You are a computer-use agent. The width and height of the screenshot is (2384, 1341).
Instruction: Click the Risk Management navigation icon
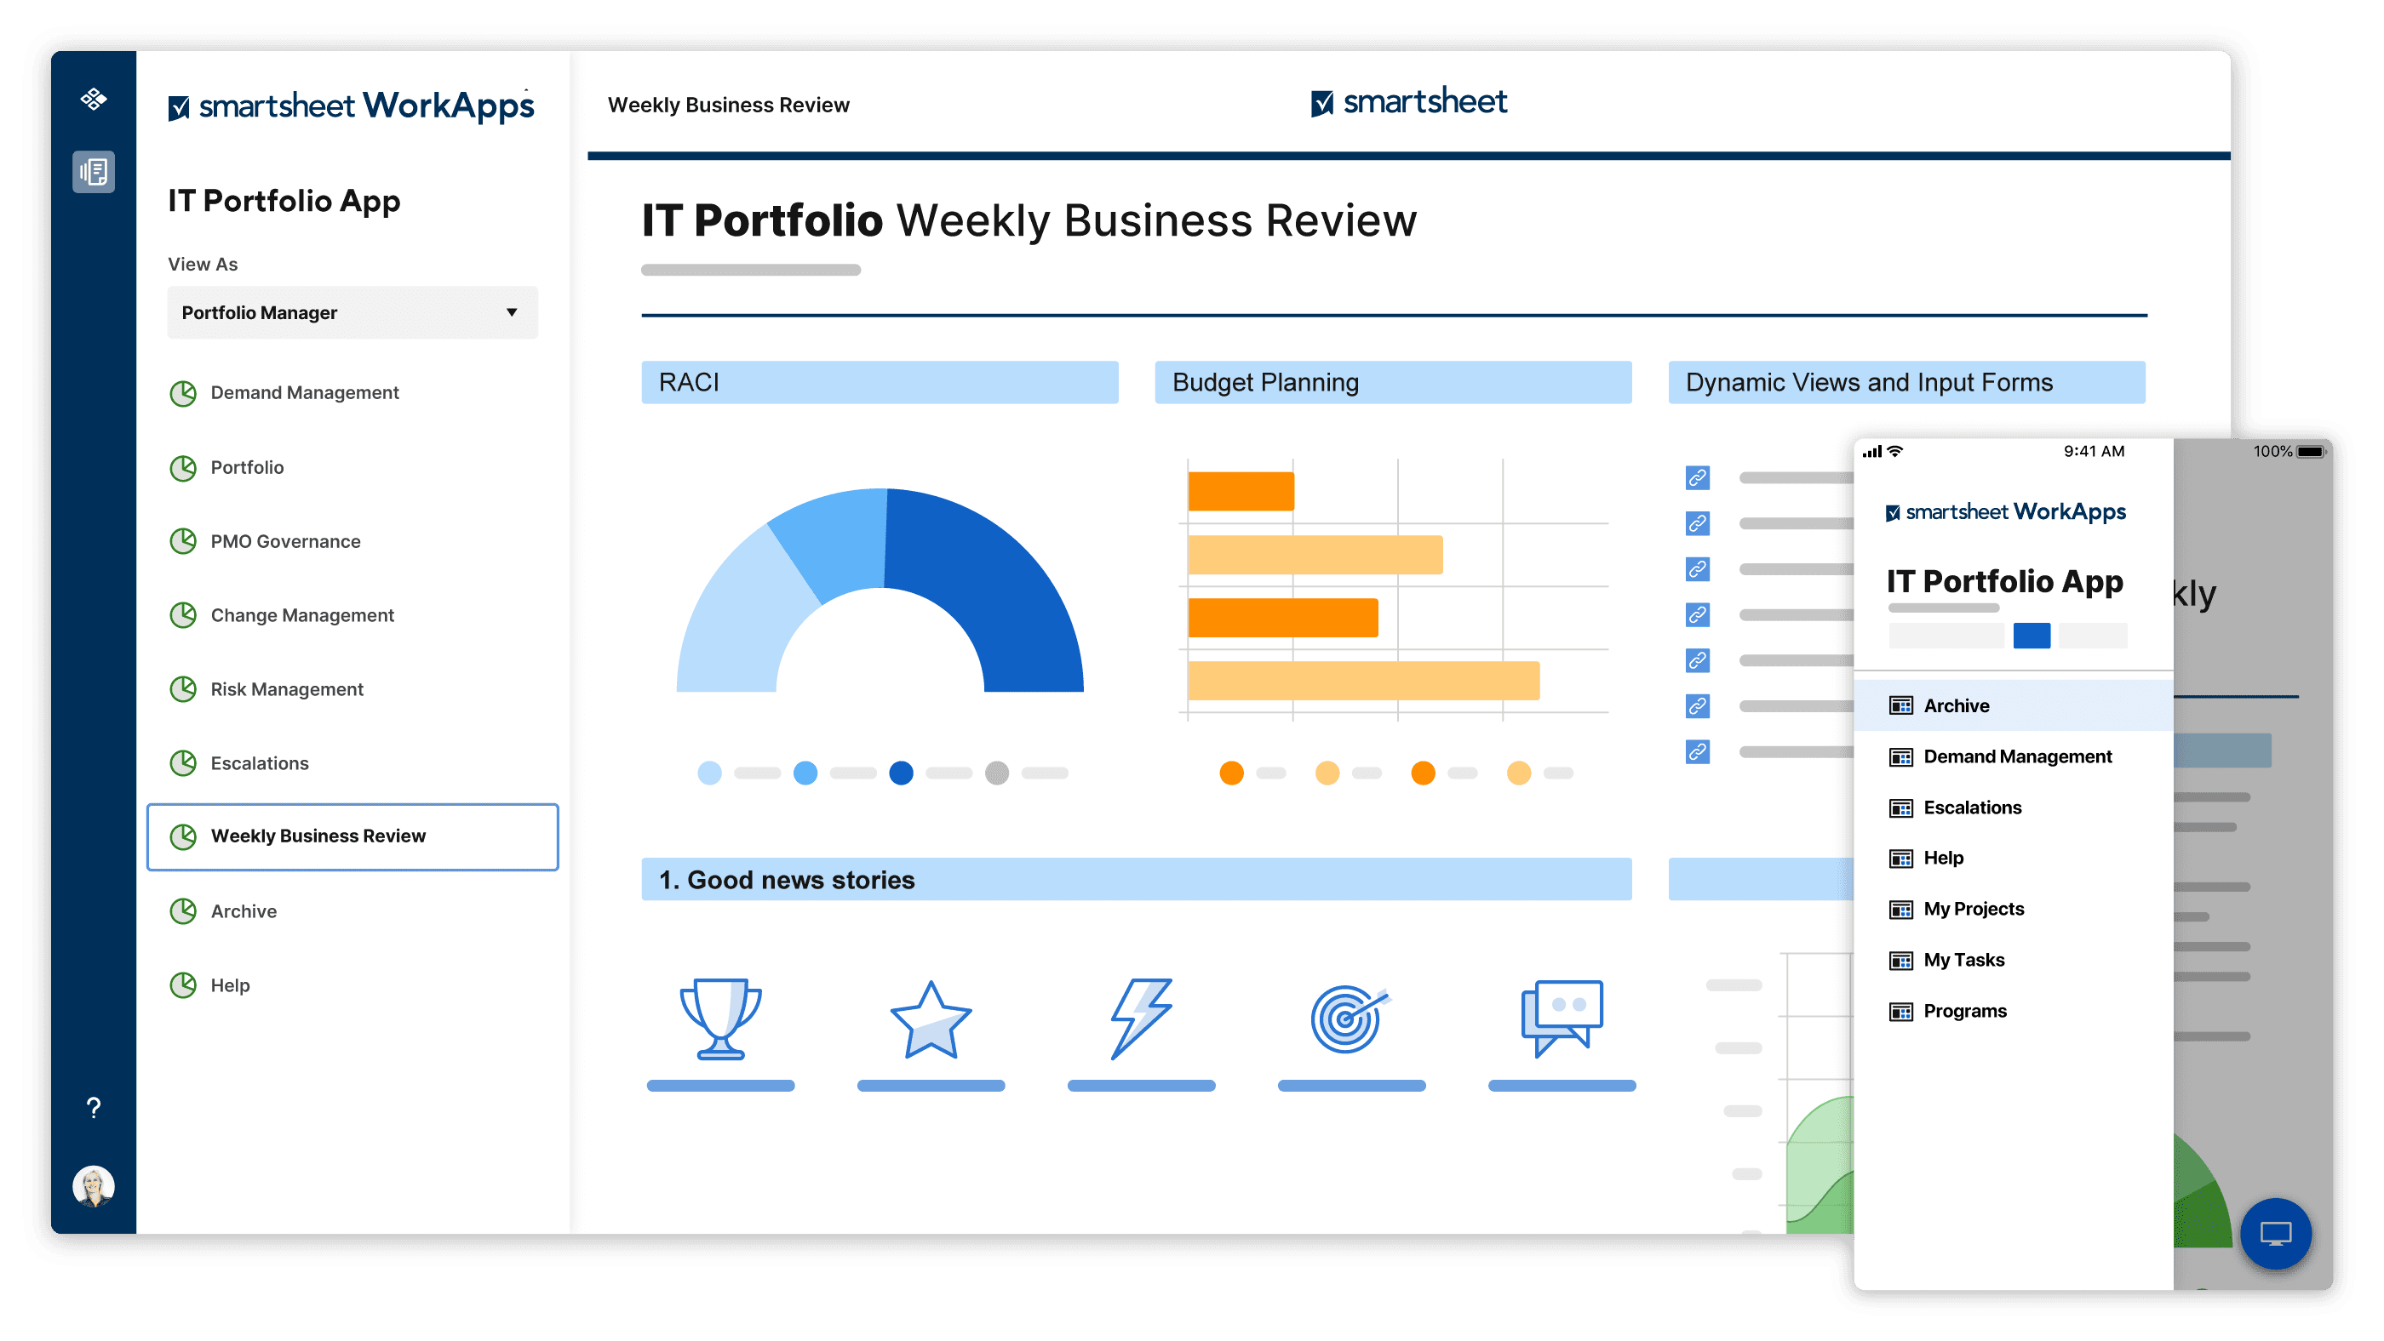click(x=185, y=688)
